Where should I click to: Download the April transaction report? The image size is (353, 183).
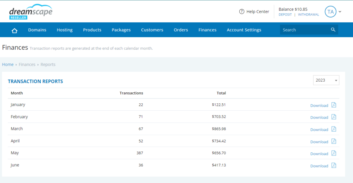click(x=319, y=142)
